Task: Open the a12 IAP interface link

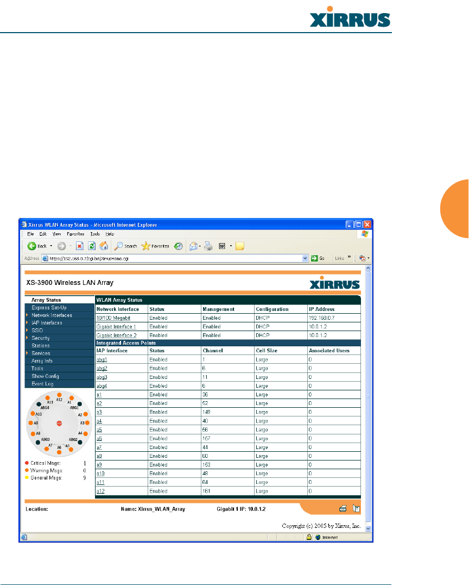Action: [100, 491]
